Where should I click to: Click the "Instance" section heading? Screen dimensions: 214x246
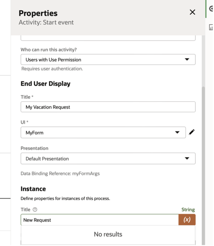[x=33, y=189]
